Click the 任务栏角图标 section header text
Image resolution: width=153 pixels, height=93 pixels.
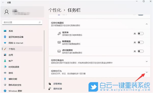57,23
